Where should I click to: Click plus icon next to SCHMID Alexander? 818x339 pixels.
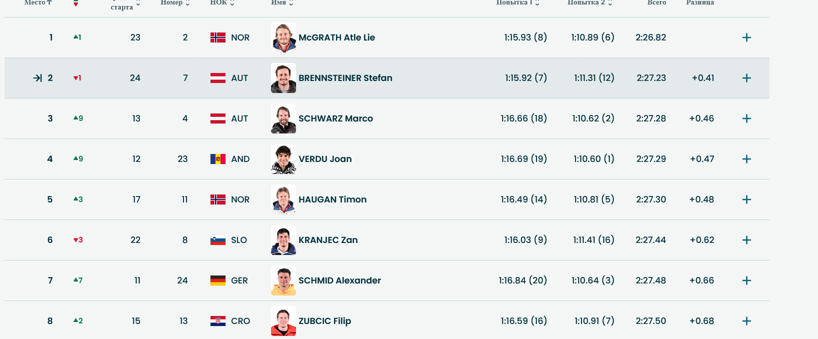point(746,280)
